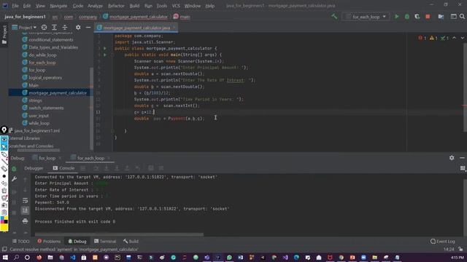Open the Navigate menu
Image resolution: width=467 pixels, height=262 pixels.
(58, 6)
